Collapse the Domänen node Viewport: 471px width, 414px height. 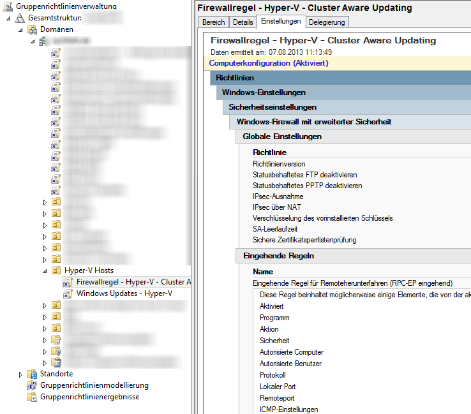click(20, 30)
